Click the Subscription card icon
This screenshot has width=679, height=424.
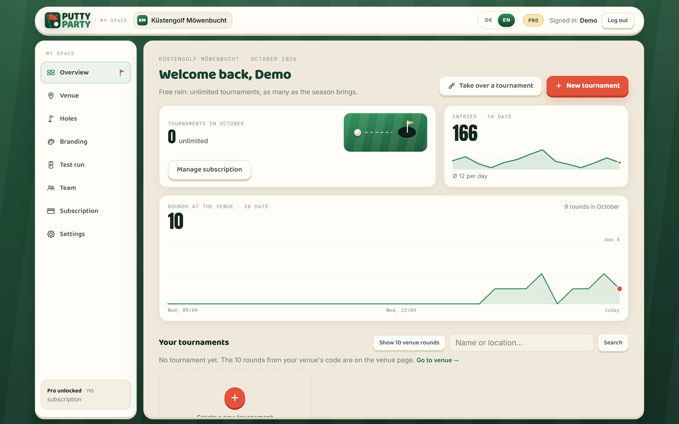coord(51,211)
